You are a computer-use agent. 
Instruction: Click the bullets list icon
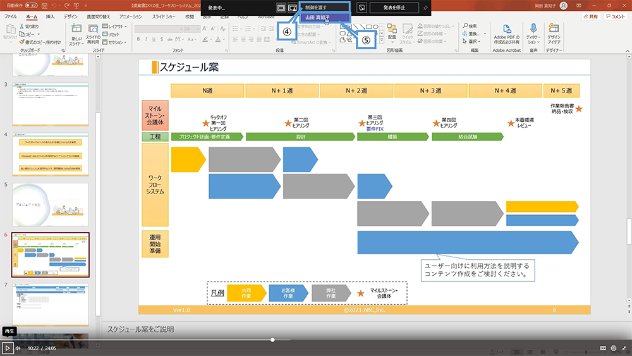235,28
